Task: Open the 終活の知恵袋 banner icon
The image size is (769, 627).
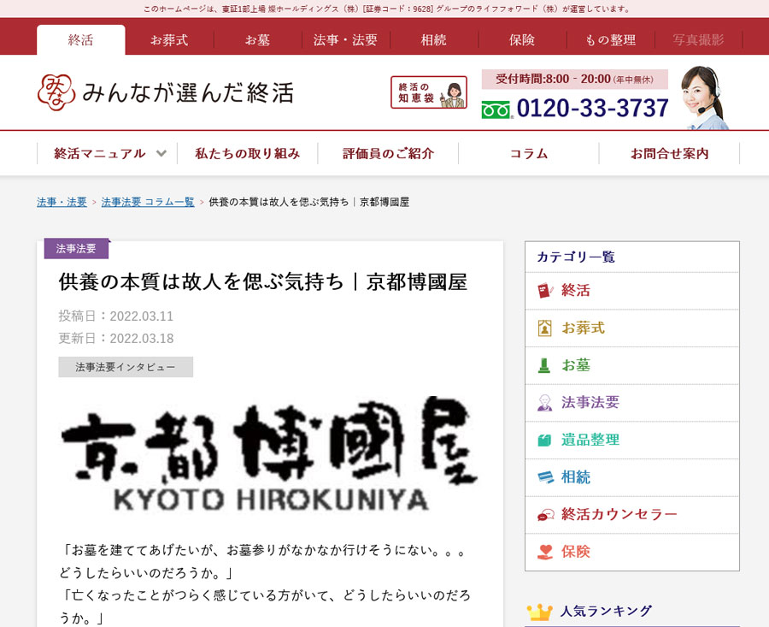Action: coord(429,92)
